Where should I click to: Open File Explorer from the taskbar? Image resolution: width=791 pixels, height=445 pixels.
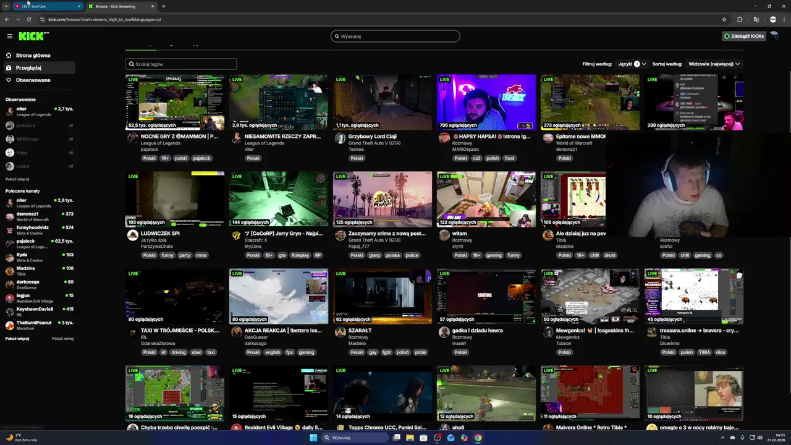pyautogui.click(x=410, y=438)
